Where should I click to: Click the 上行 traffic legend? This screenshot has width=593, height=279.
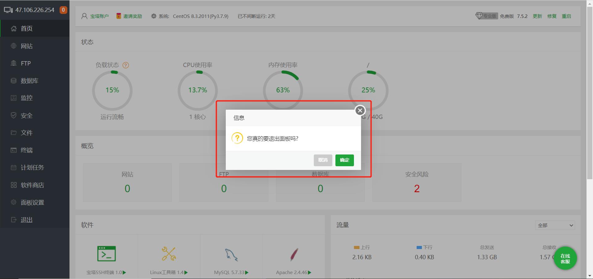[362, 247]
